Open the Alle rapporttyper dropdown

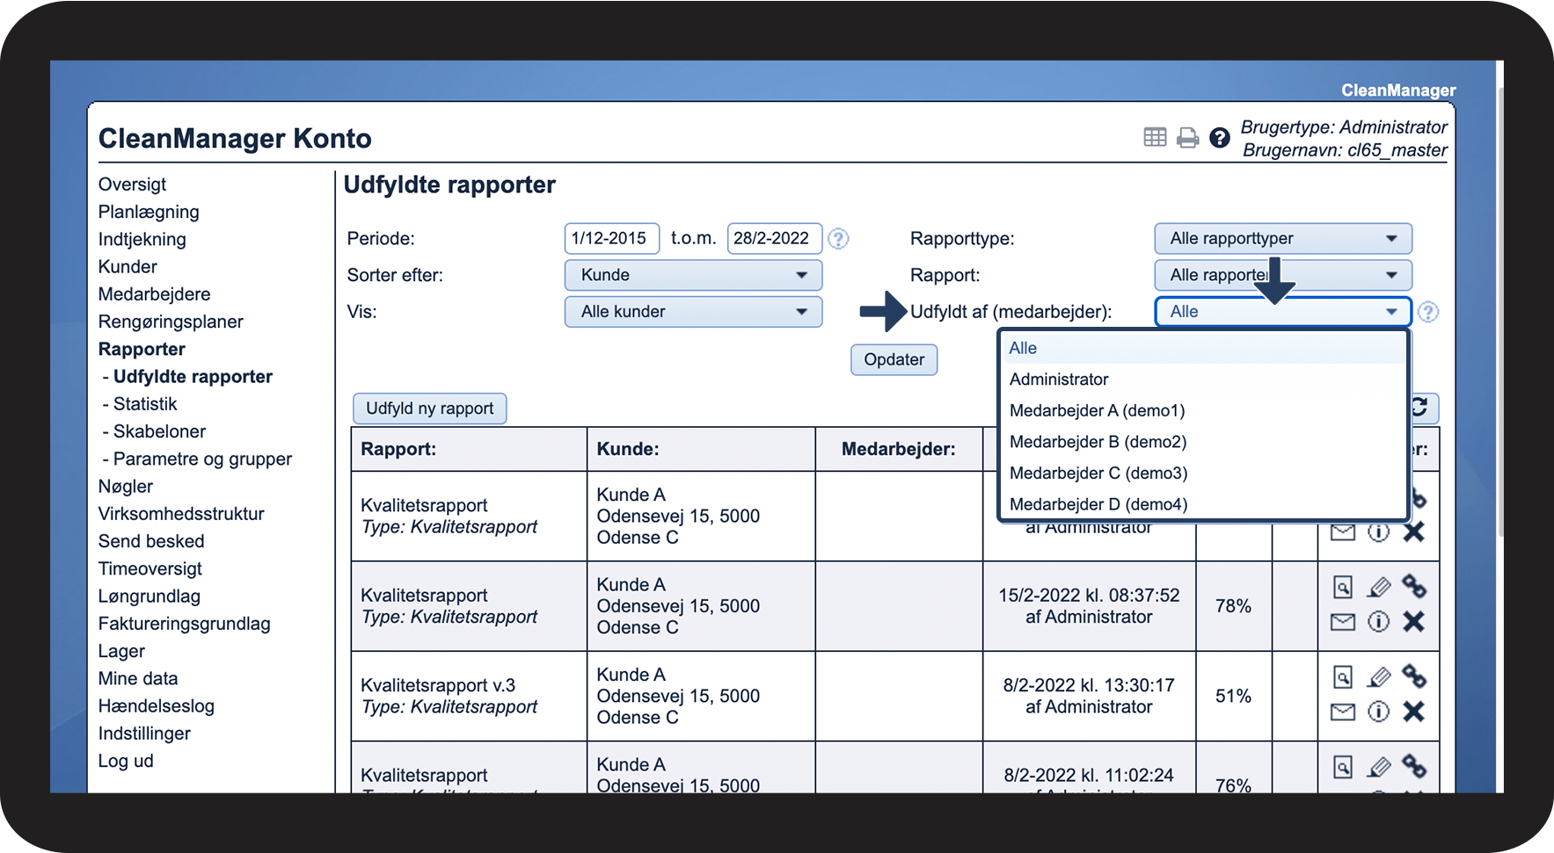1282,239
